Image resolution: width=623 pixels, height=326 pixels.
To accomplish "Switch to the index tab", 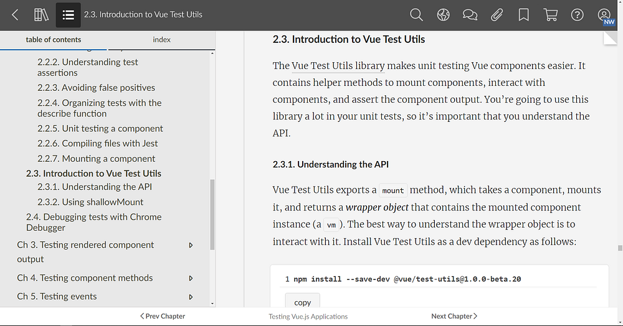I will 161,40.
